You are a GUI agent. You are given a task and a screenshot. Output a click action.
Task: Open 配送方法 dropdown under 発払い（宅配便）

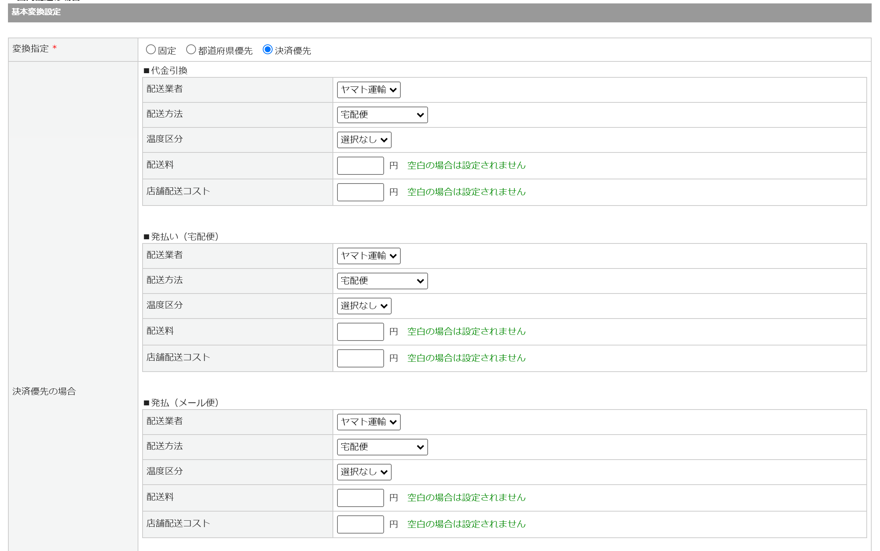click(382, 281)
